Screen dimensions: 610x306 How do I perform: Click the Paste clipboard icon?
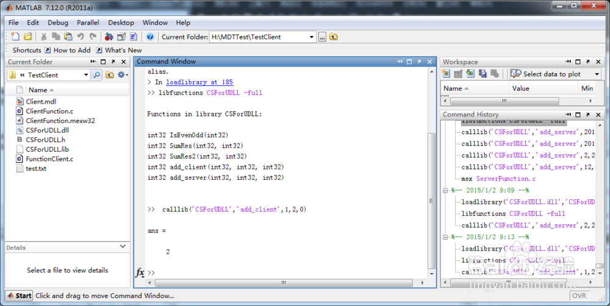(68, 37)
